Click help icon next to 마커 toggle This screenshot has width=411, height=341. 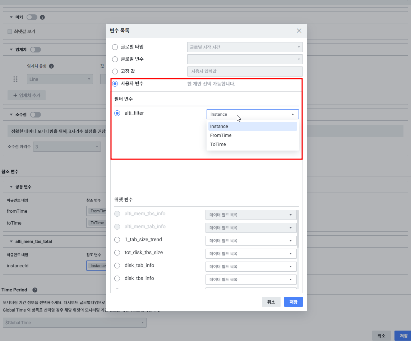(x=42, y=17)
